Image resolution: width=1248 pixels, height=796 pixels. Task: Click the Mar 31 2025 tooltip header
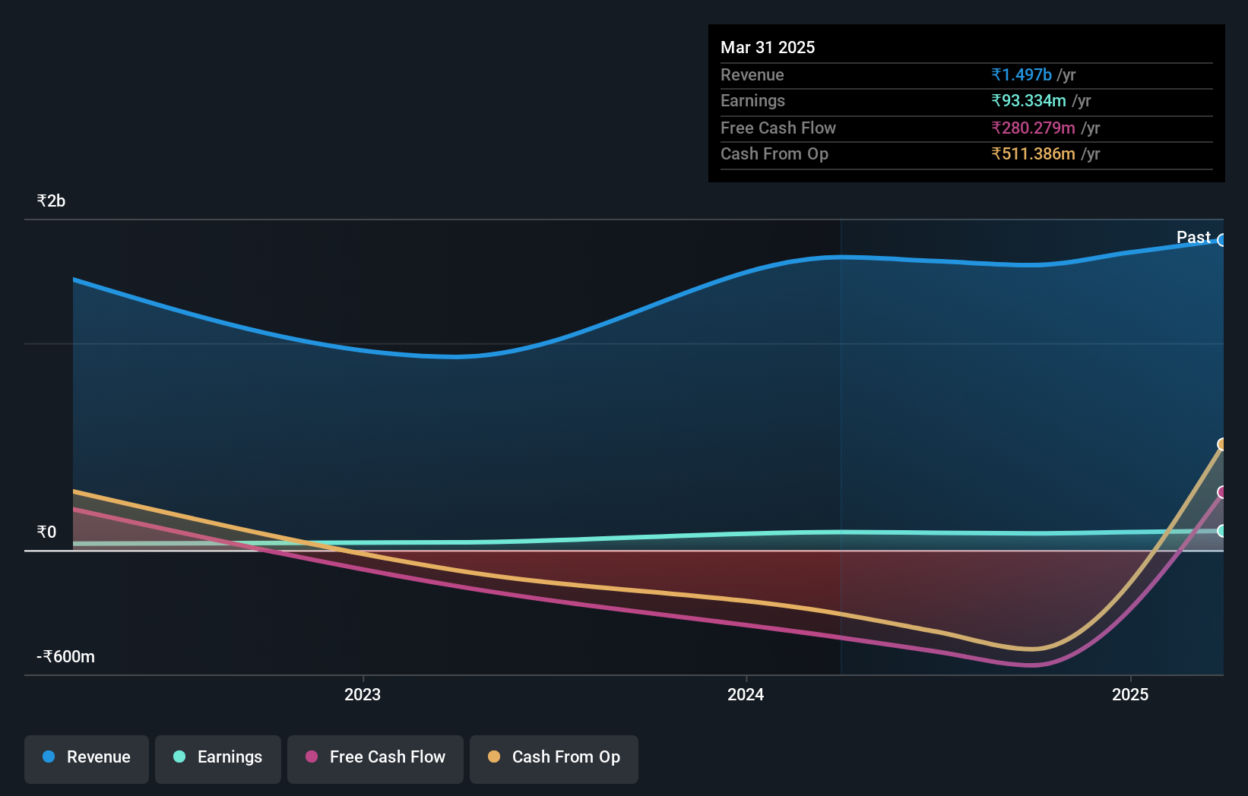pyautogui.click(x=768, y=47)
